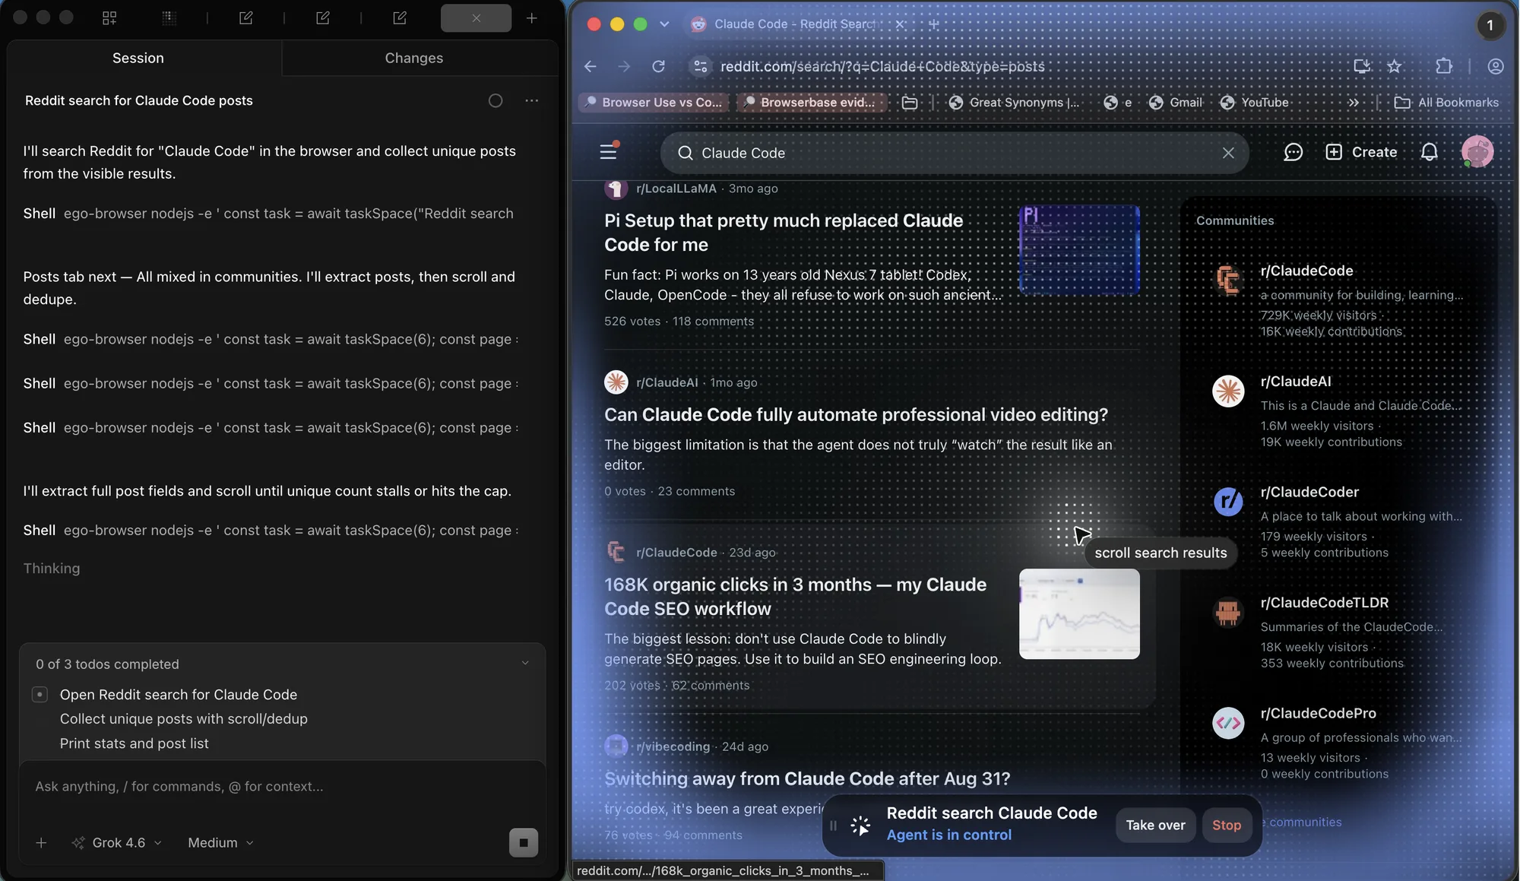Bookmark this page with the star icon
Image resolution: width=1520 pixels, height=881 pixels.
tap(1394, 66)
